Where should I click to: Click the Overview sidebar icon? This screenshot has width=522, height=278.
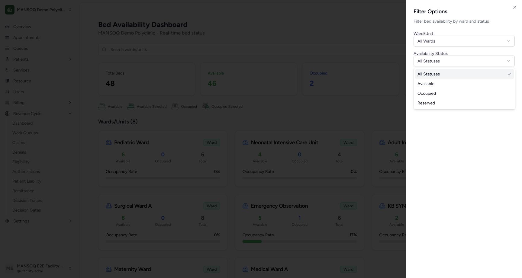point(7,27)
